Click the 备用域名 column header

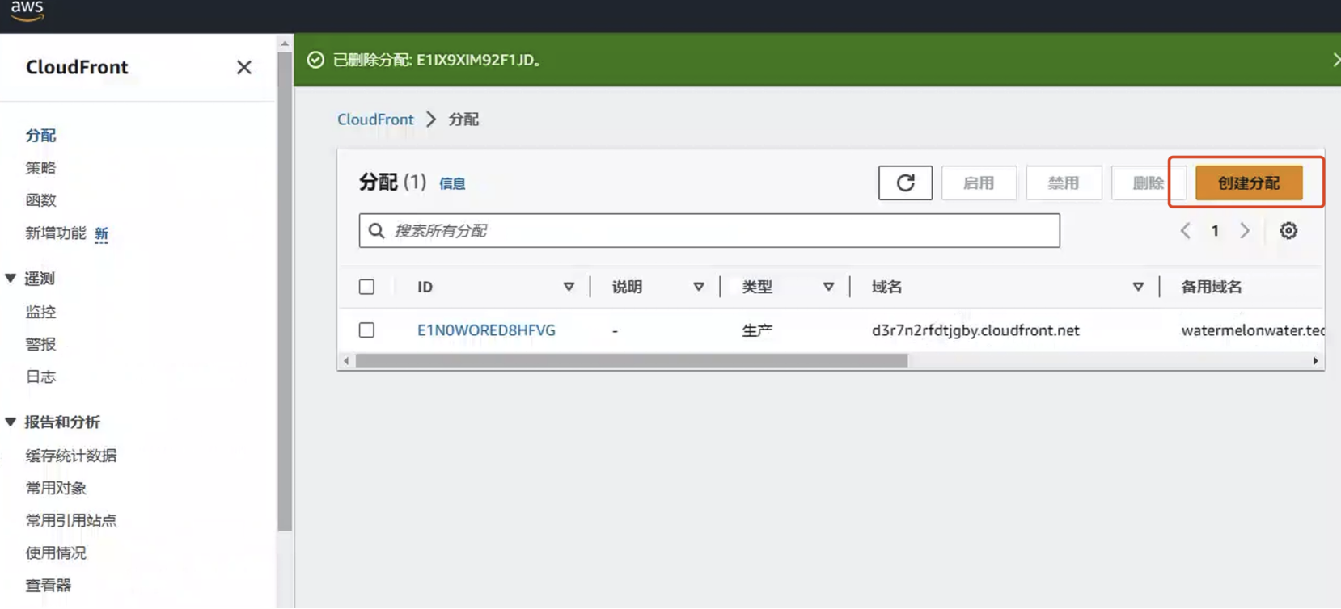click(x=1212, y=287)
